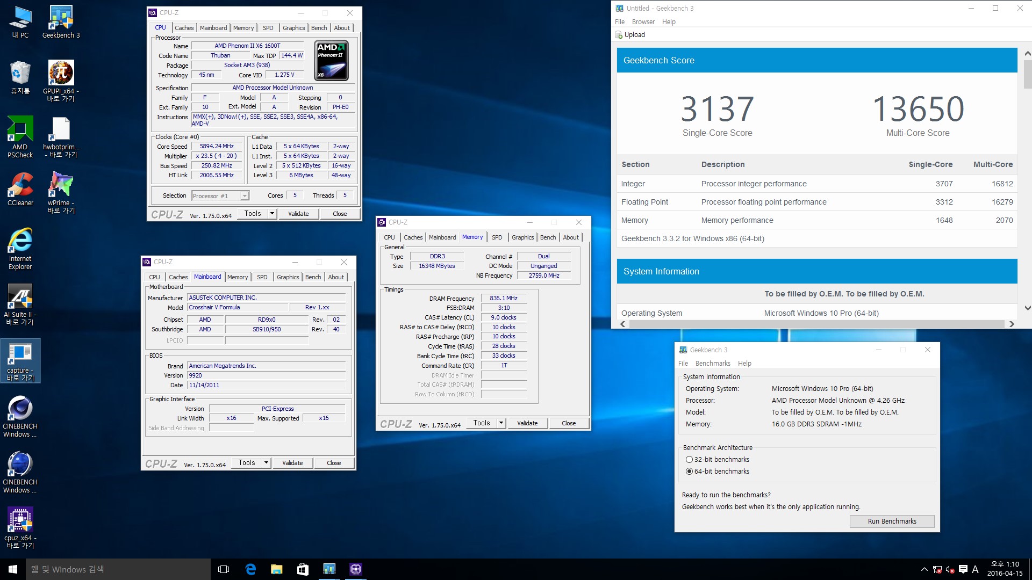Open Graphics tab in Mainboard CPU-Z window

(288, 277)
